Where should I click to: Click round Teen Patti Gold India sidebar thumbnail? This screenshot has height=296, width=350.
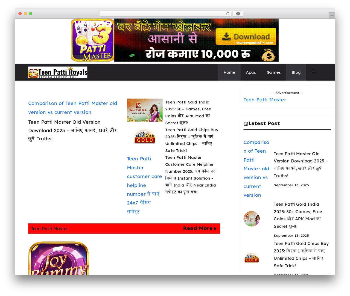pyautogui.click(x=252, y=219)
